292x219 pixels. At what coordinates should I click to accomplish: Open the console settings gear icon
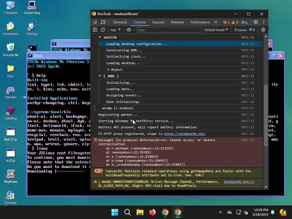coord(263,30)
